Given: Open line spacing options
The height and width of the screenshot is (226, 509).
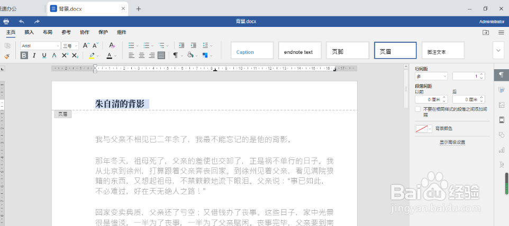Looking at the screenshot, I should [205, 45].
